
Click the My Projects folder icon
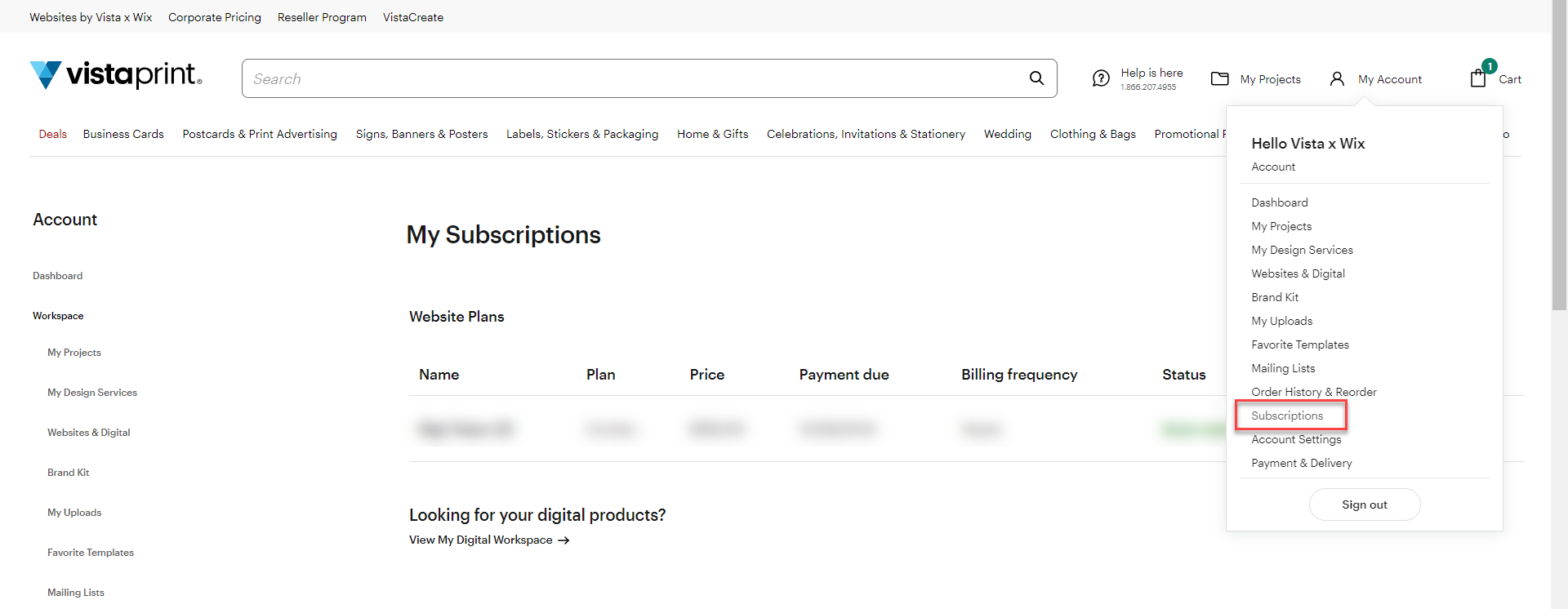1220,78
